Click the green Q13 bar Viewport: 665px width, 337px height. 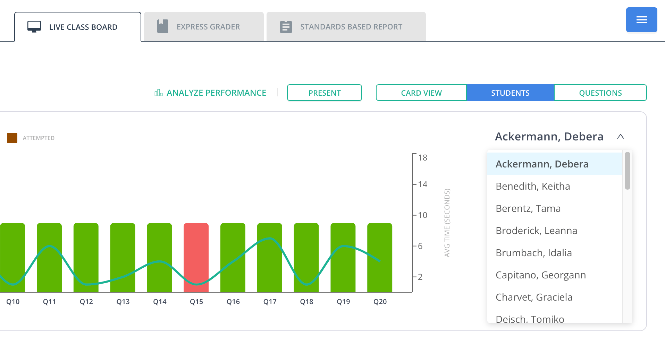123,258
